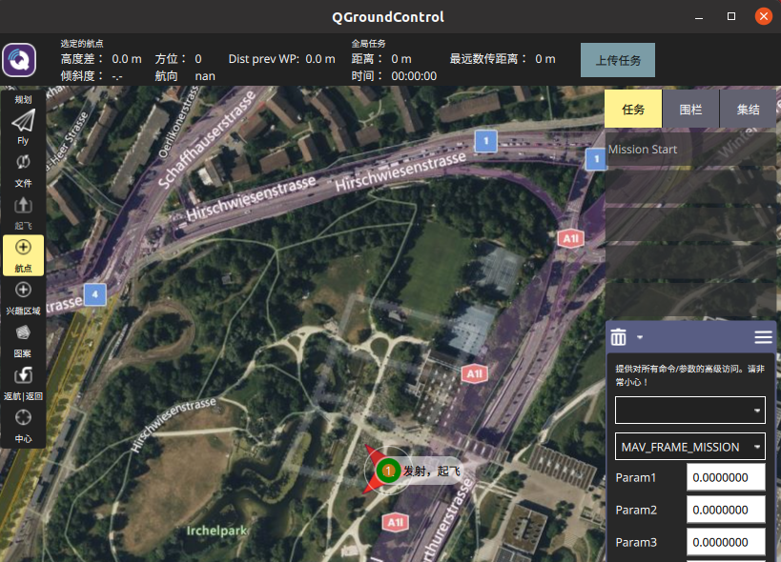Click the Param1 value input field
The width and height of the screenshot is (781, 562).
[x=726, y=477]
